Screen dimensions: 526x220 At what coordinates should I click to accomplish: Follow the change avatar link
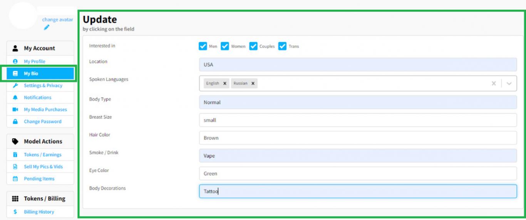[57, 19]
